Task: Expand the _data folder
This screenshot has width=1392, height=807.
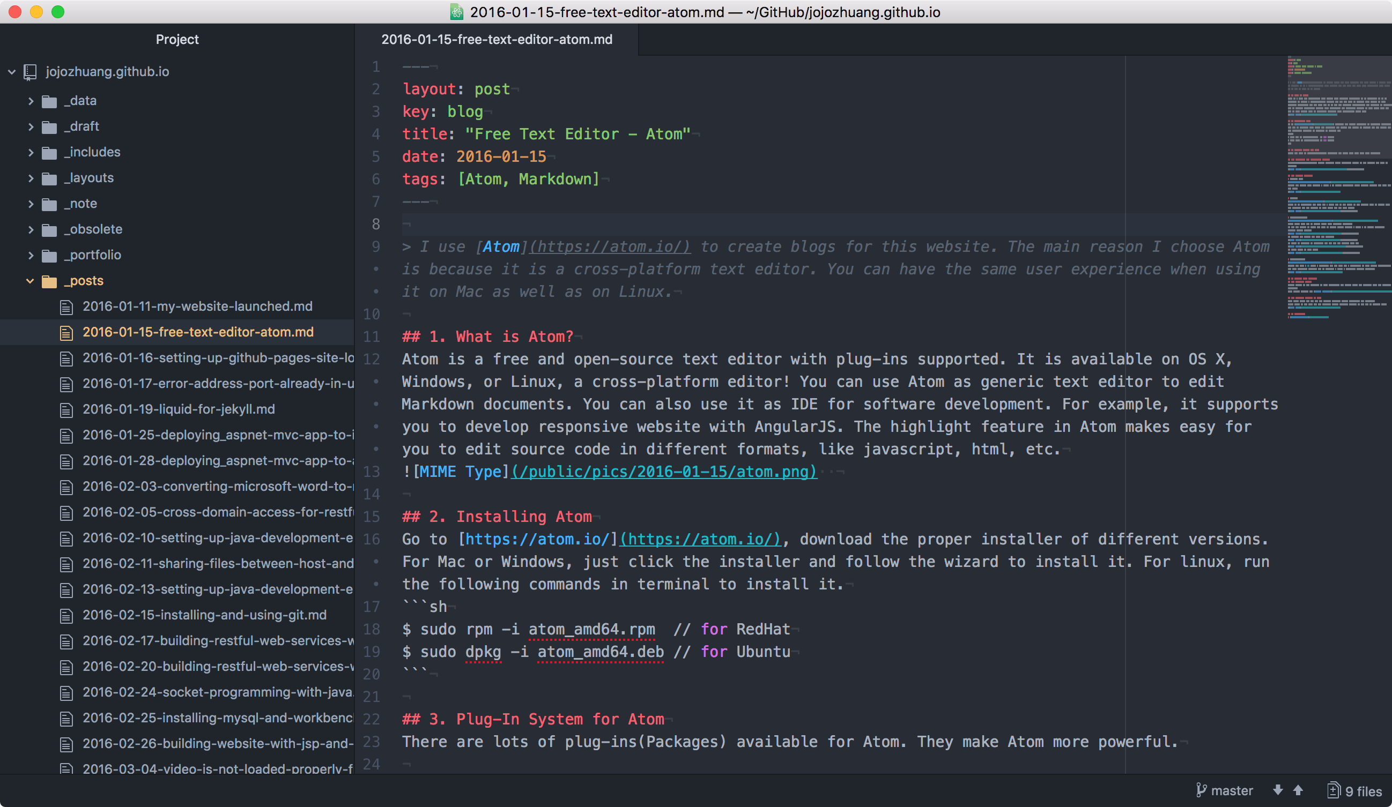Action: pyautogui.click(x=31, y=101)
